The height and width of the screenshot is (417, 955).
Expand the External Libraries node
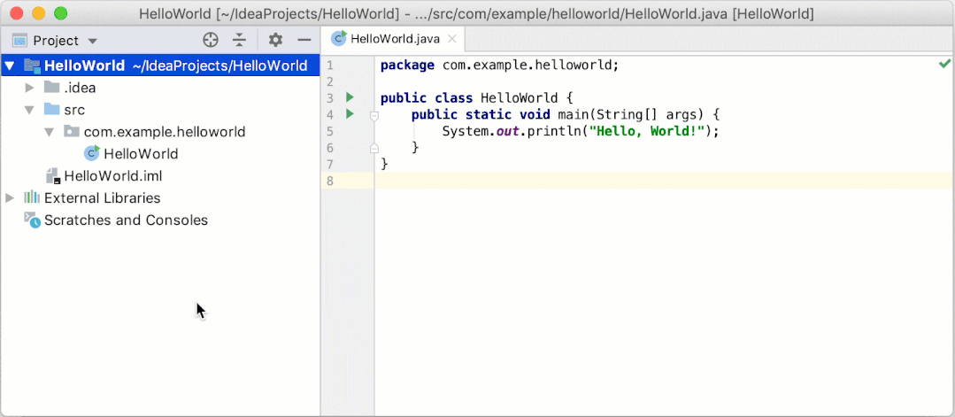pos(10,198)
